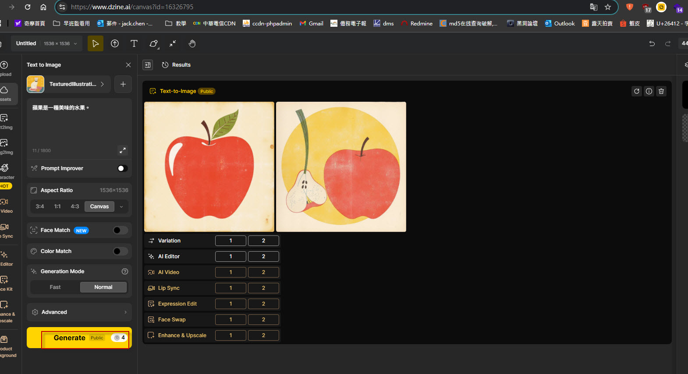Activate the Hand pan tool

(192, 43)
